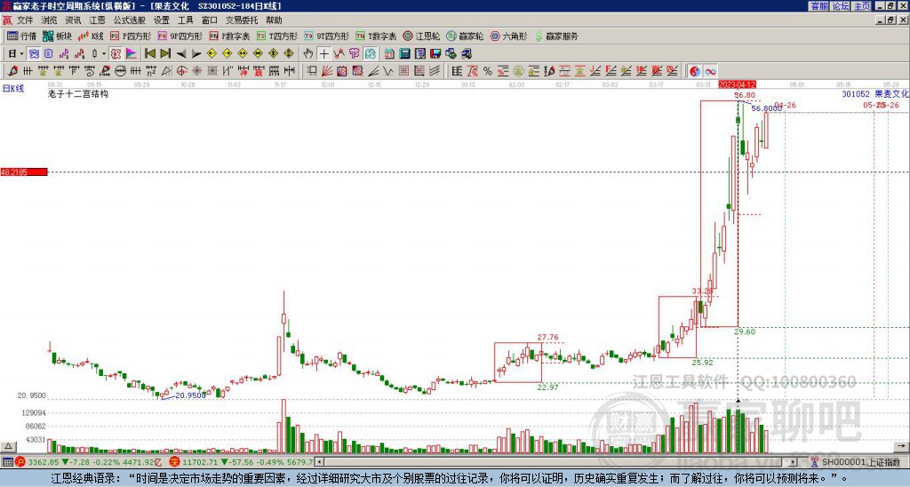Screen dimensions: 910x487
Task: Open the 江恩 menu
Action: pyautogui.click(x=97, y=20)
